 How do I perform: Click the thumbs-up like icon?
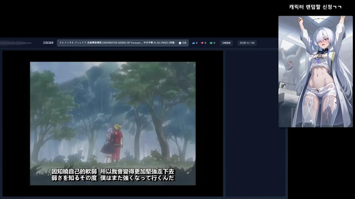point(194,43)
